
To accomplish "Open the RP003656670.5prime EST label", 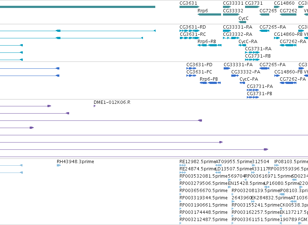I will coord(203,191).
